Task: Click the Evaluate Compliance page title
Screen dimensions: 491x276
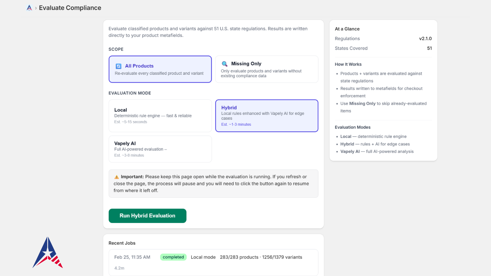Action: coord(70,8)
